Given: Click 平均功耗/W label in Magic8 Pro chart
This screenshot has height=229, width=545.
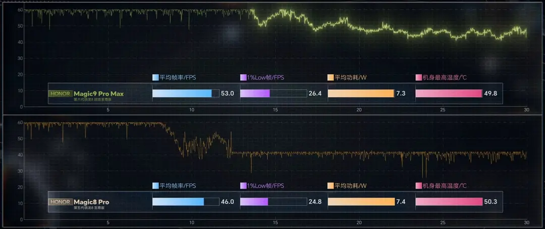Looking at the screenshot, I should 351,186.
